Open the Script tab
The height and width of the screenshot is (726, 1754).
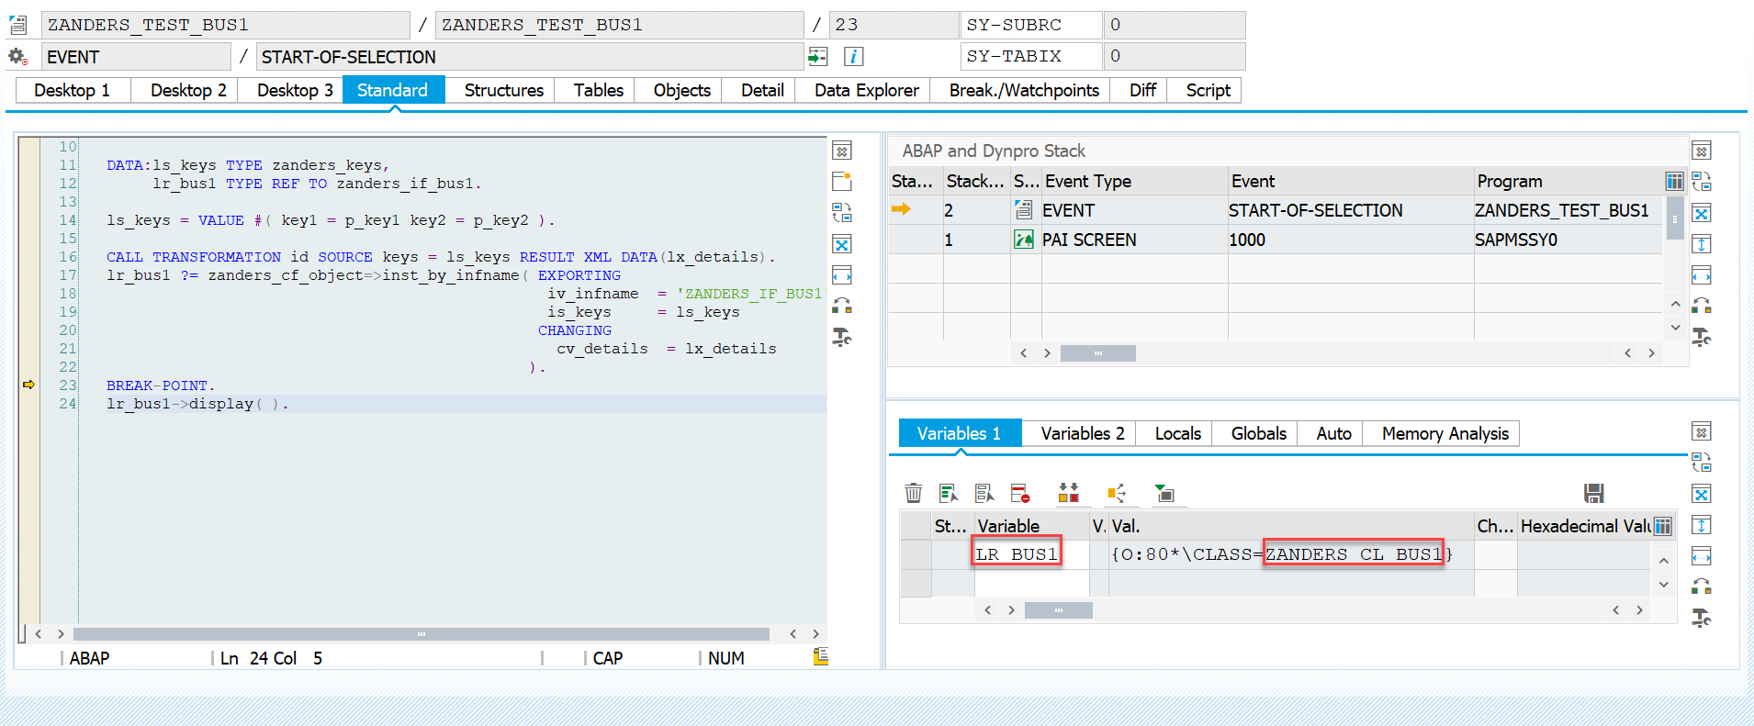(1208, 90)
